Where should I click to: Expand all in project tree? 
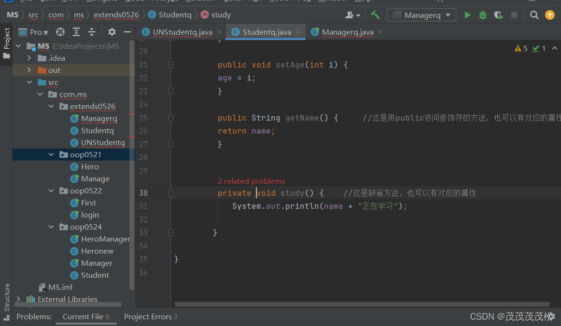(76, 32)
